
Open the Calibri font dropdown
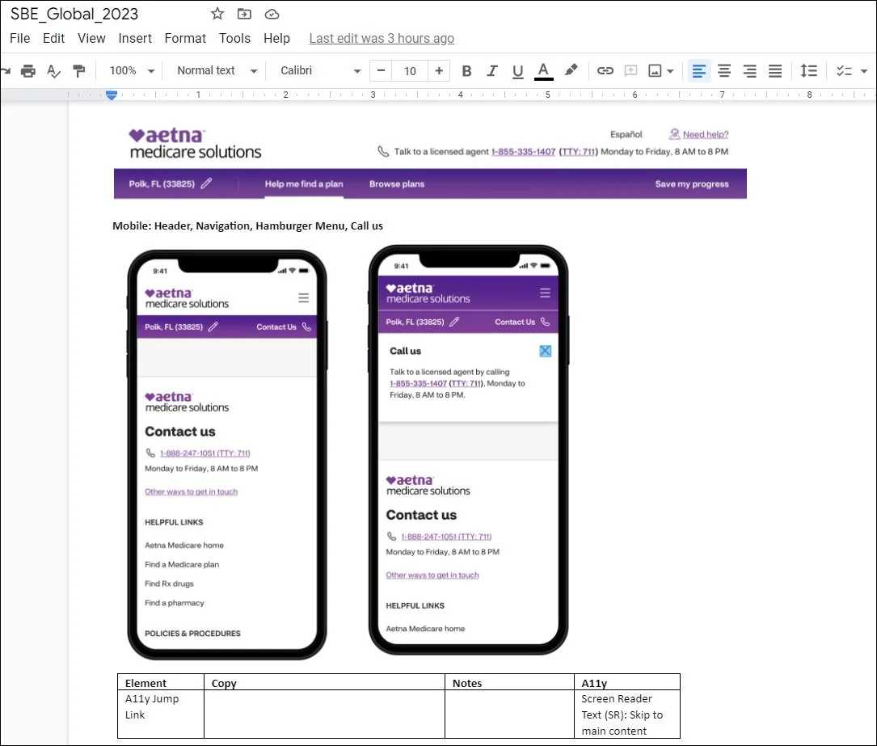320,70
